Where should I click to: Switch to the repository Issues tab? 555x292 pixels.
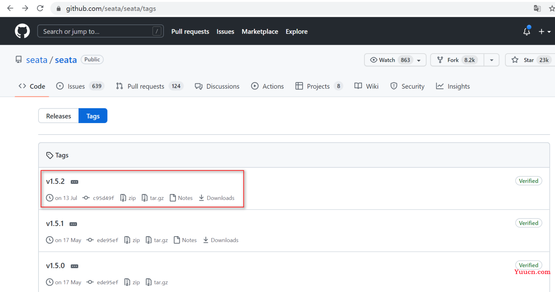80,86
